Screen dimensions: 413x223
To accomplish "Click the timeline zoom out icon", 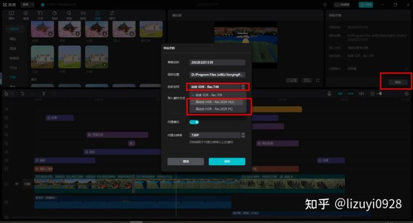I will coord(372,94).
